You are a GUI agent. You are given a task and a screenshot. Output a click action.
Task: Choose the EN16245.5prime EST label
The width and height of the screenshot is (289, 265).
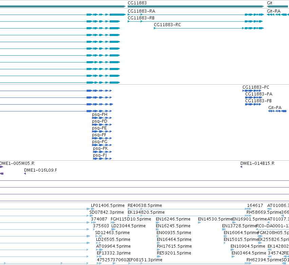173,226
